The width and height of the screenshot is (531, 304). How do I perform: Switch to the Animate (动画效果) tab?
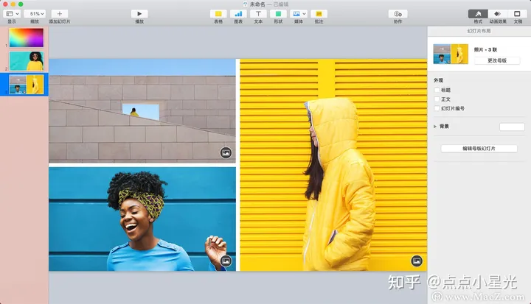[x=497, y=13]
